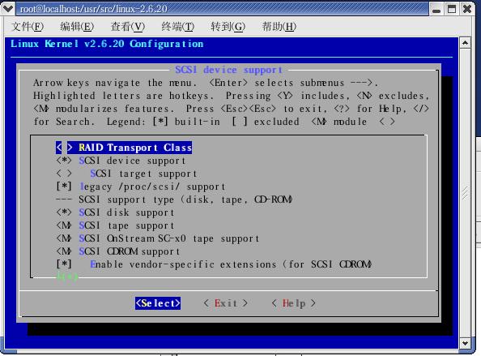Open the 查看(V) menu
Viewport: 481px width, 356px height.
(x=128, y=27)
